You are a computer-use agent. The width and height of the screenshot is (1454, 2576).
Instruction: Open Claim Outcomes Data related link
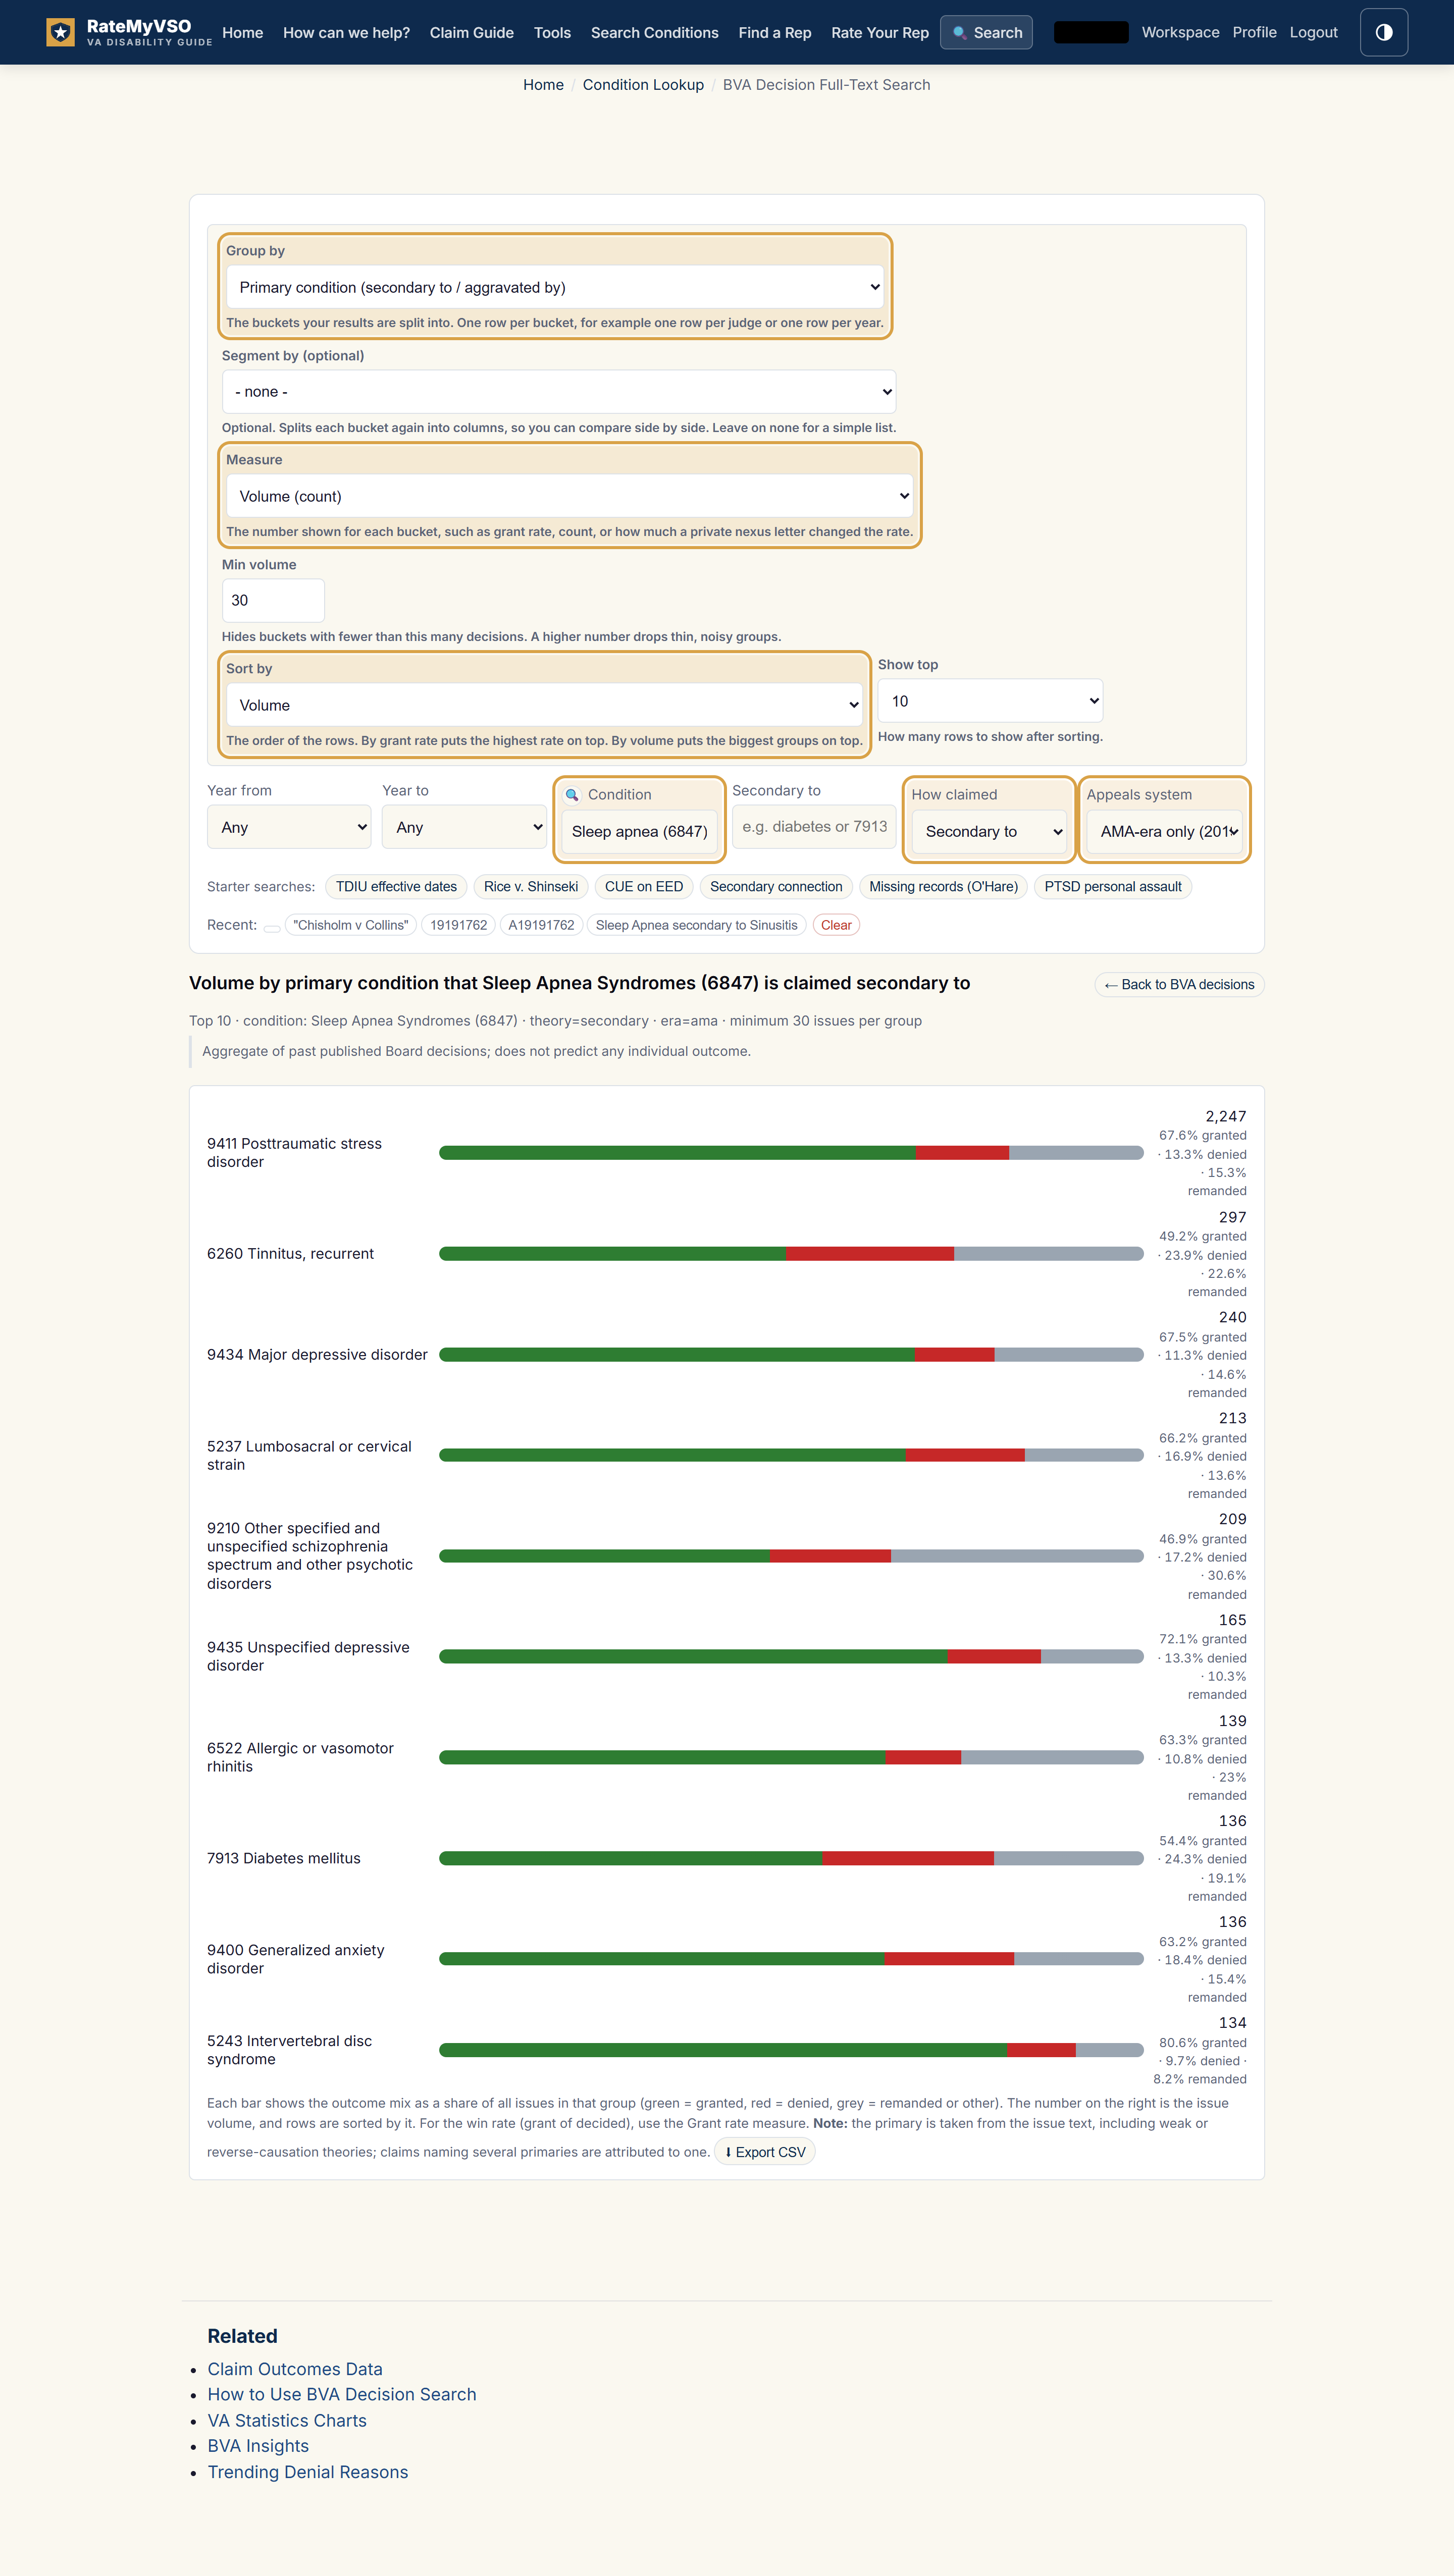[295, 2369]
